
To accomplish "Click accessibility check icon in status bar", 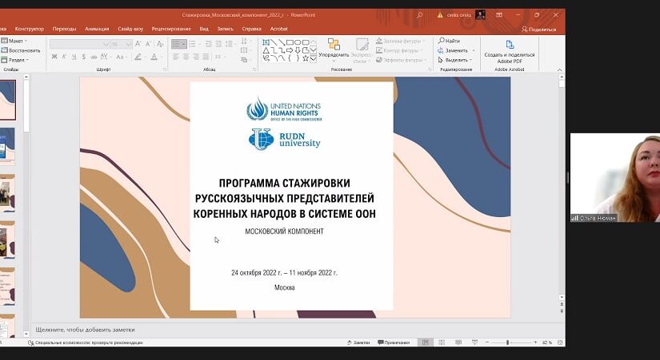I will click(x=30, y=342).
